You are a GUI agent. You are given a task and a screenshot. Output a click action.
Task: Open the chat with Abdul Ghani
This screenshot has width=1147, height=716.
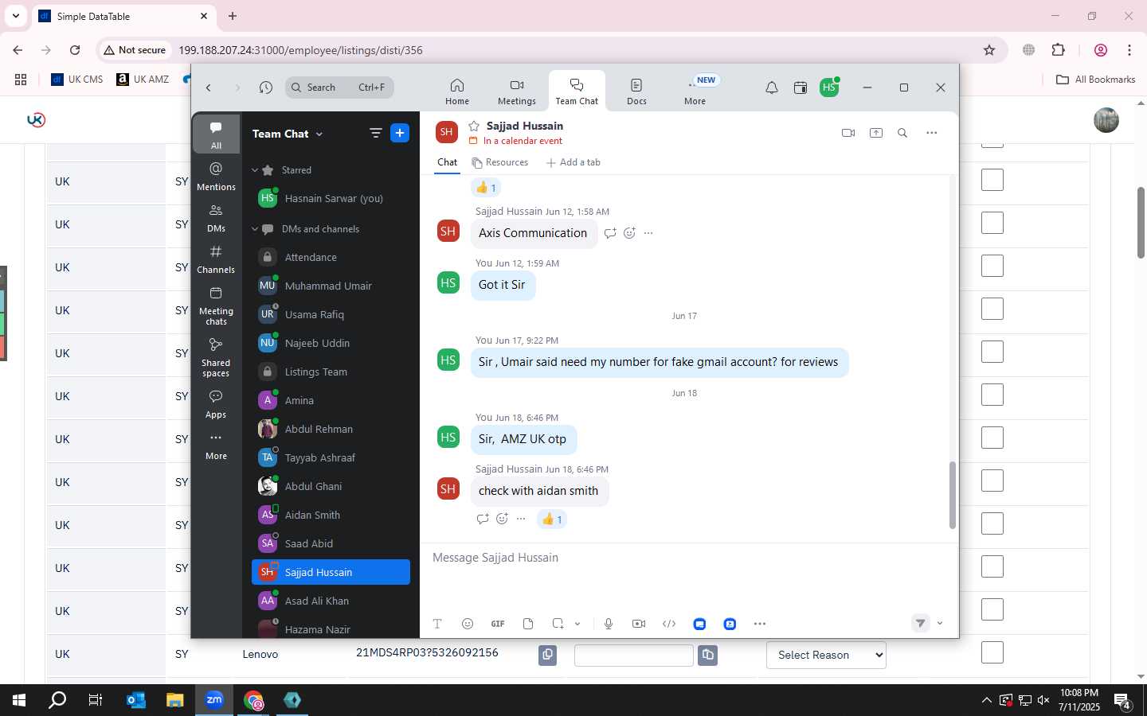click(331, 486)
